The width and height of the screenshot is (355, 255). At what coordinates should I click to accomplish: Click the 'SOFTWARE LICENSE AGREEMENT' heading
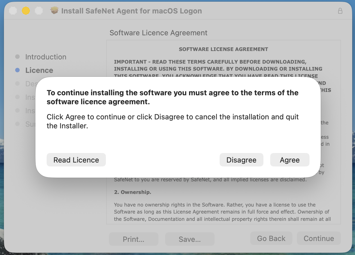tap(223, 49)
